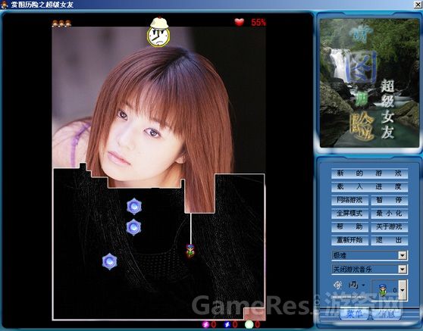This screenshot has width=423, height=331.
Task: Switch to 全屏模式 fullscreen mode
Action: 349,214
